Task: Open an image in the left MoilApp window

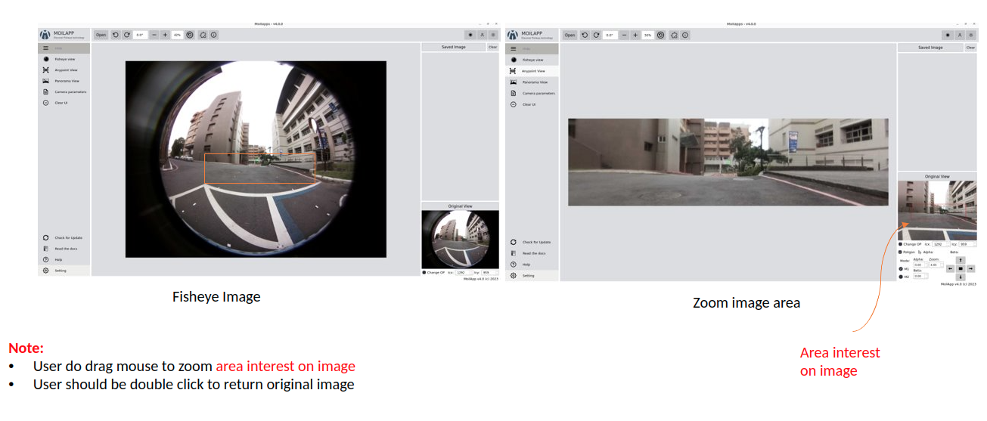Action: 101,35
